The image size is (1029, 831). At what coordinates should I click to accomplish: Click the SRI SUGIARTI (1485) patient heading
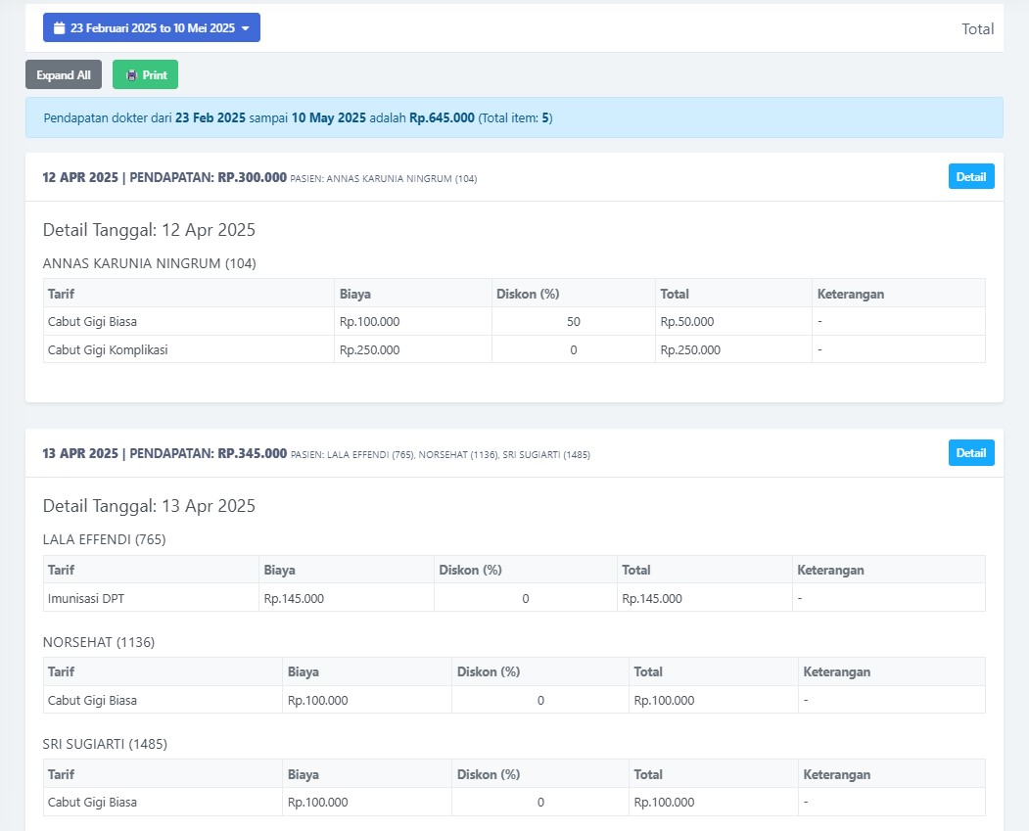point(105,744)
